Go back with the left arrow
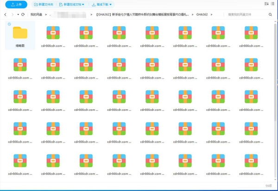This screenshot has width=278, height=191. coord(5,14)
